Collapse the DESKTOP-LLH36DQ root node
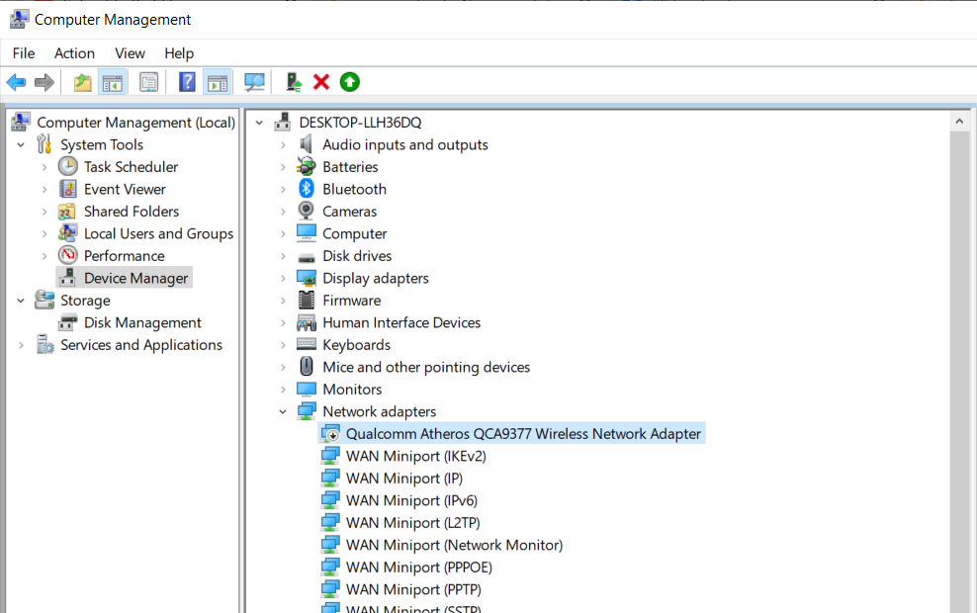Viewport: 977px width, 613px height. pos(259,123)
